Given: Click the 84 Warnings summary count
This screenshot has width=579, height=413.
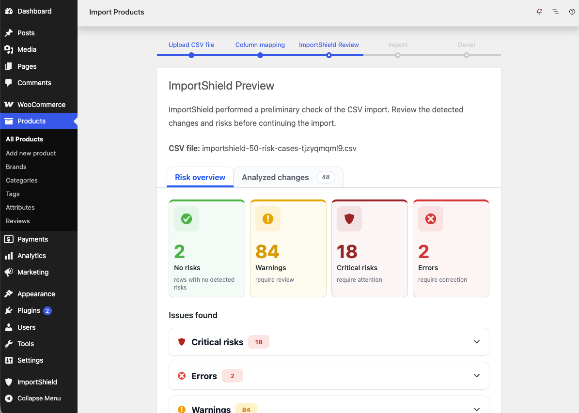Looking at the screenshot, I should [267, 252].
